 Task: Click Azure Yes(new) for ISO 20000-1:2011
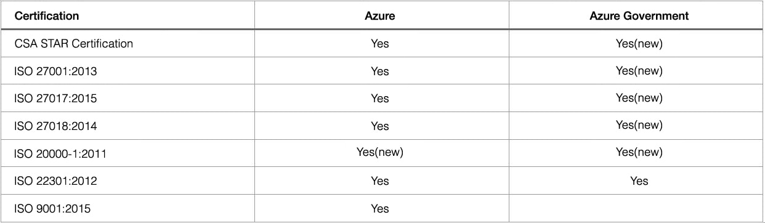click(380, 152)
